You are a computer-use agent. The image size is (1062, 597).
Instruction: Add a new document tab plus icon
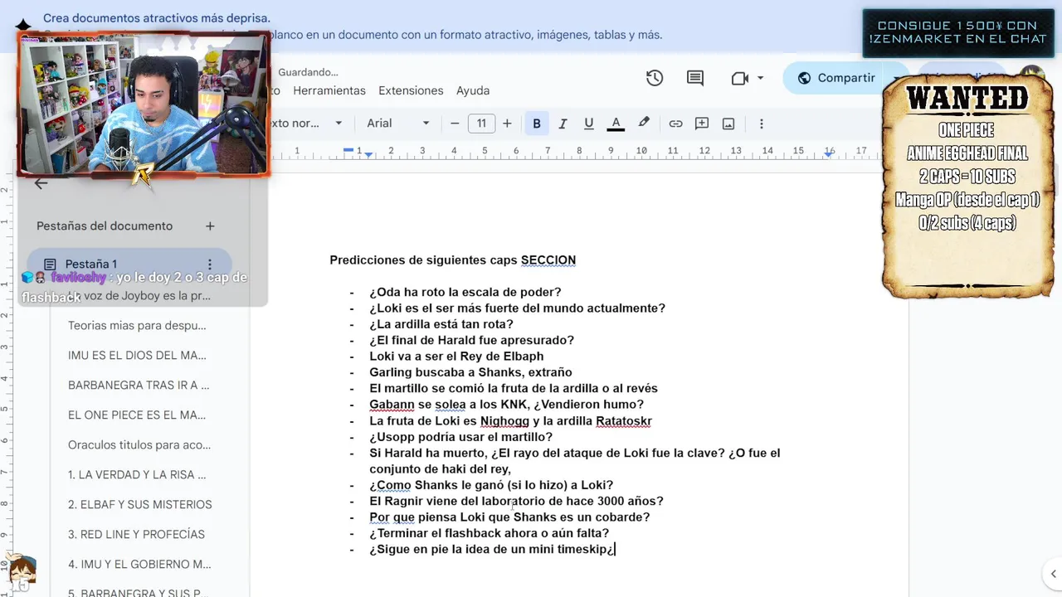[210, 226]
